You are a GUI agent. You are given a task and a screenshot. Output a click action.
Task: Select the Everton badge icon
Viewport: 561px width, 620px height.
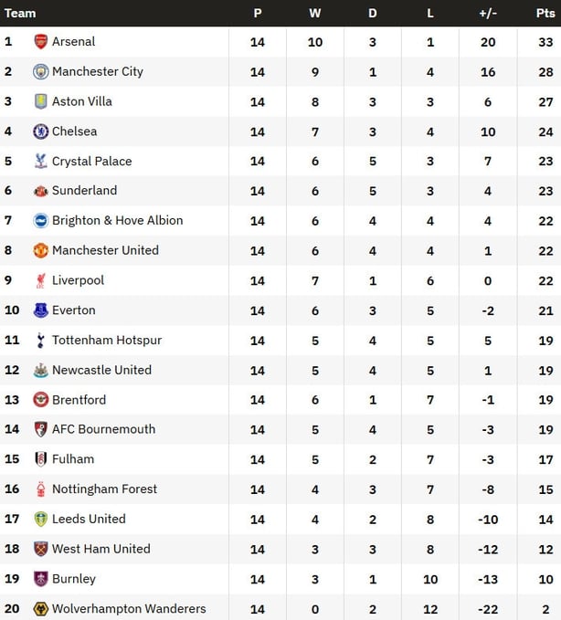41,310
